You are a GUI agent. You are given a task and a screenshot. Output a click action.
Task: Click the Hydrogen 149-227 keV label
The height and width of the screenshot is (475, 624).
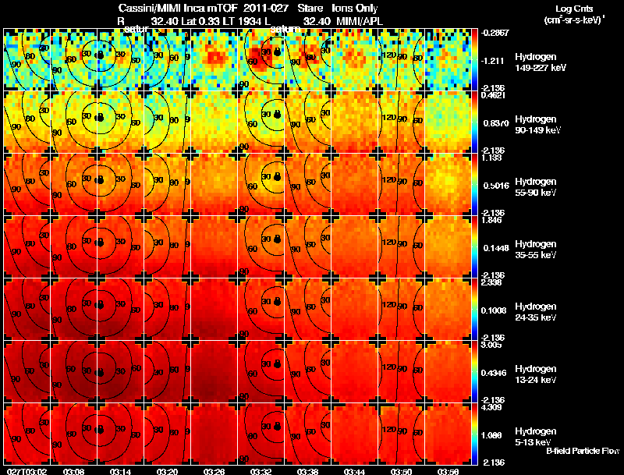click(540, 62)
